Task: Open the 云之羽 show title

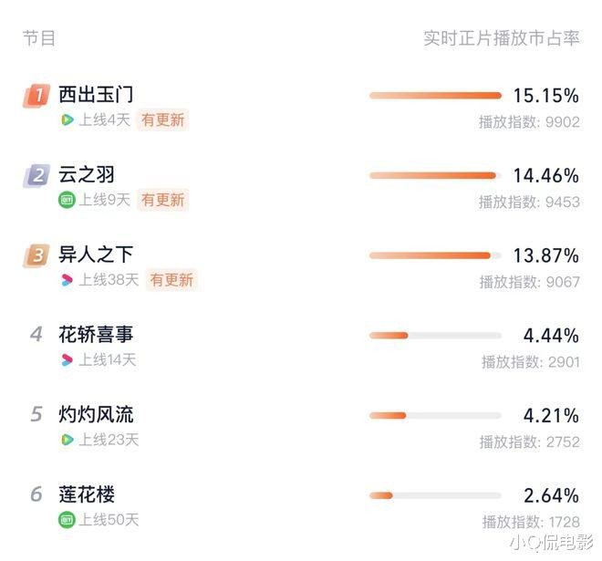Action: (x=87, y=175)
